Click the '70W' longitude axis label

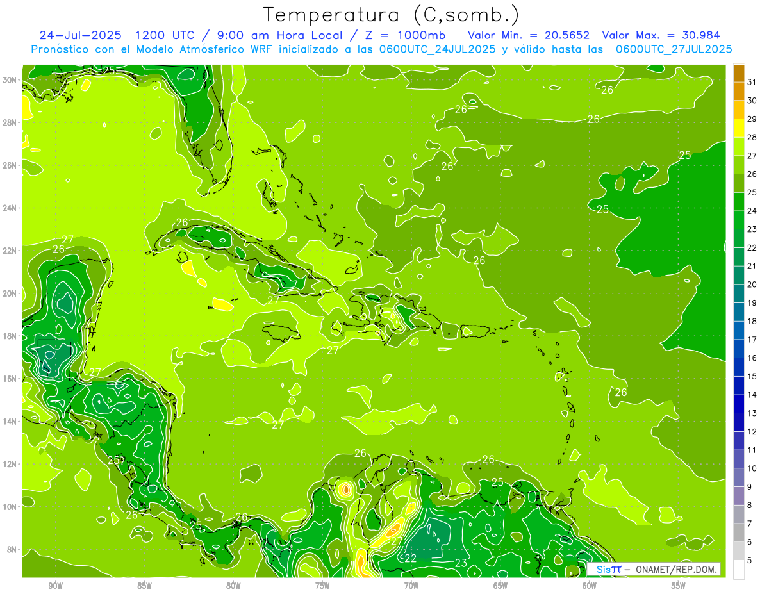[x=411, y=586]
